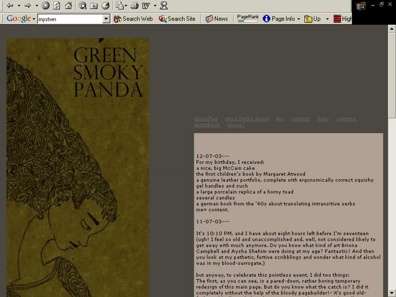This screenshot has width=396, height=297.
Task: Edit the page with Word
Action: (x=146, y=5)
